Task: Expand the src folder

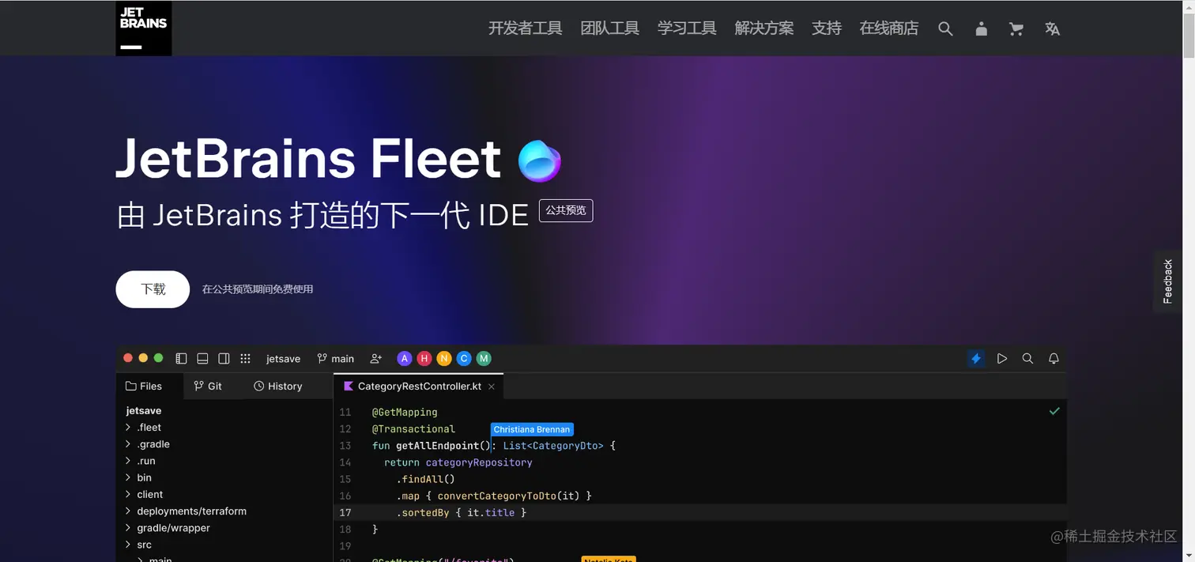Action: click(144, 545)
